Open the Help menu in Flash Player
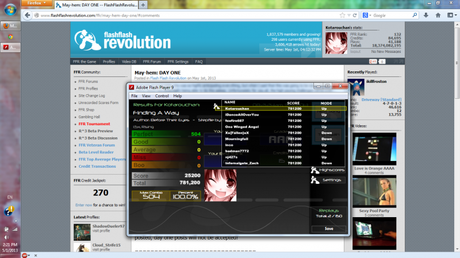Screen dimensions: 460x258 (178, 96)
